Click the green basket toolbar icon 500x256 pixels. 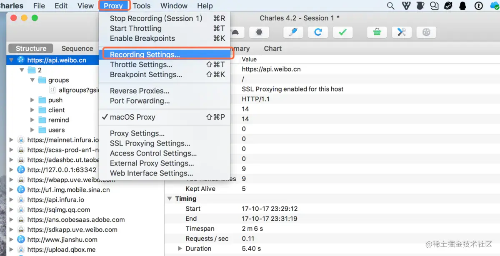(377, 32)
